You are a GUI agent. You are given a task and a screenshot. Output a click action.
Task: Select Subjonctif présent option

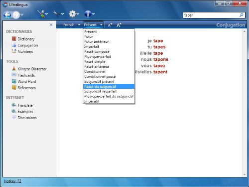[x=109, y=81]
